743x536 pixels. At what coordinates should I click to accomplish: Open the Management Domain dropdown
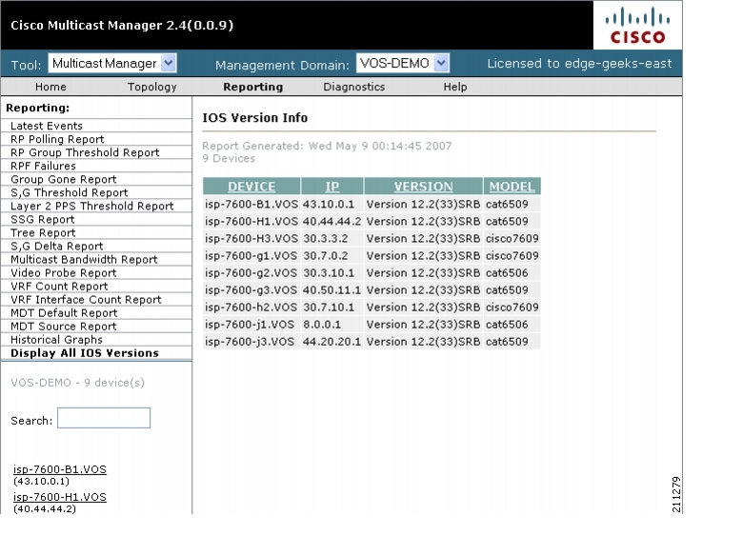pyautogui.click(x=403, y=63)
